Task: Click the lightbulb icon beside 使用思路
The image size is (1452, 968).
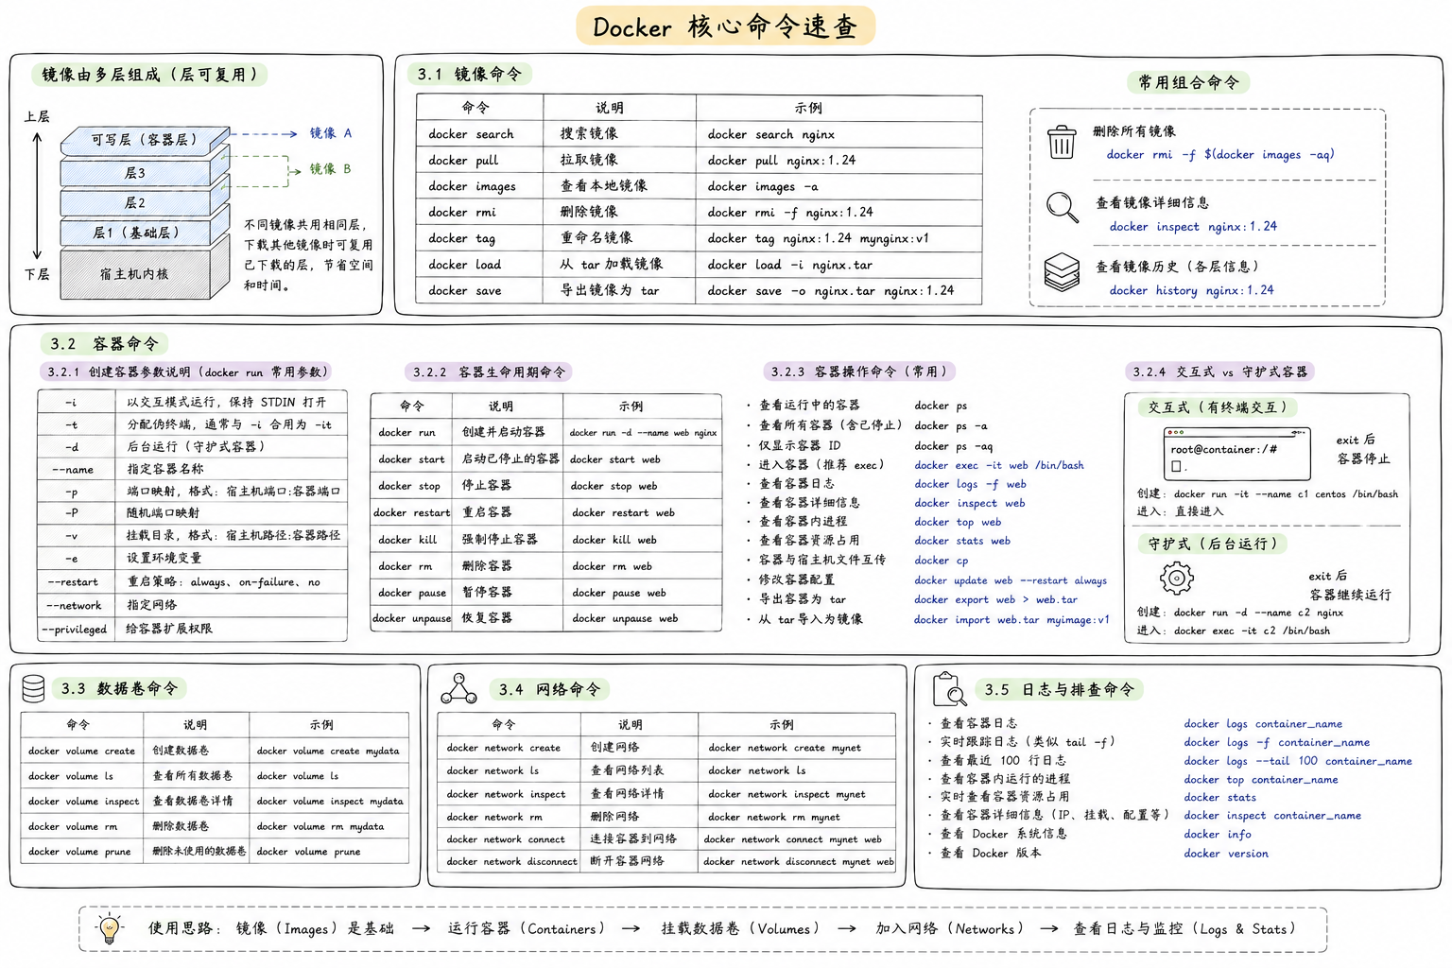Action: (x=111, y=928)
